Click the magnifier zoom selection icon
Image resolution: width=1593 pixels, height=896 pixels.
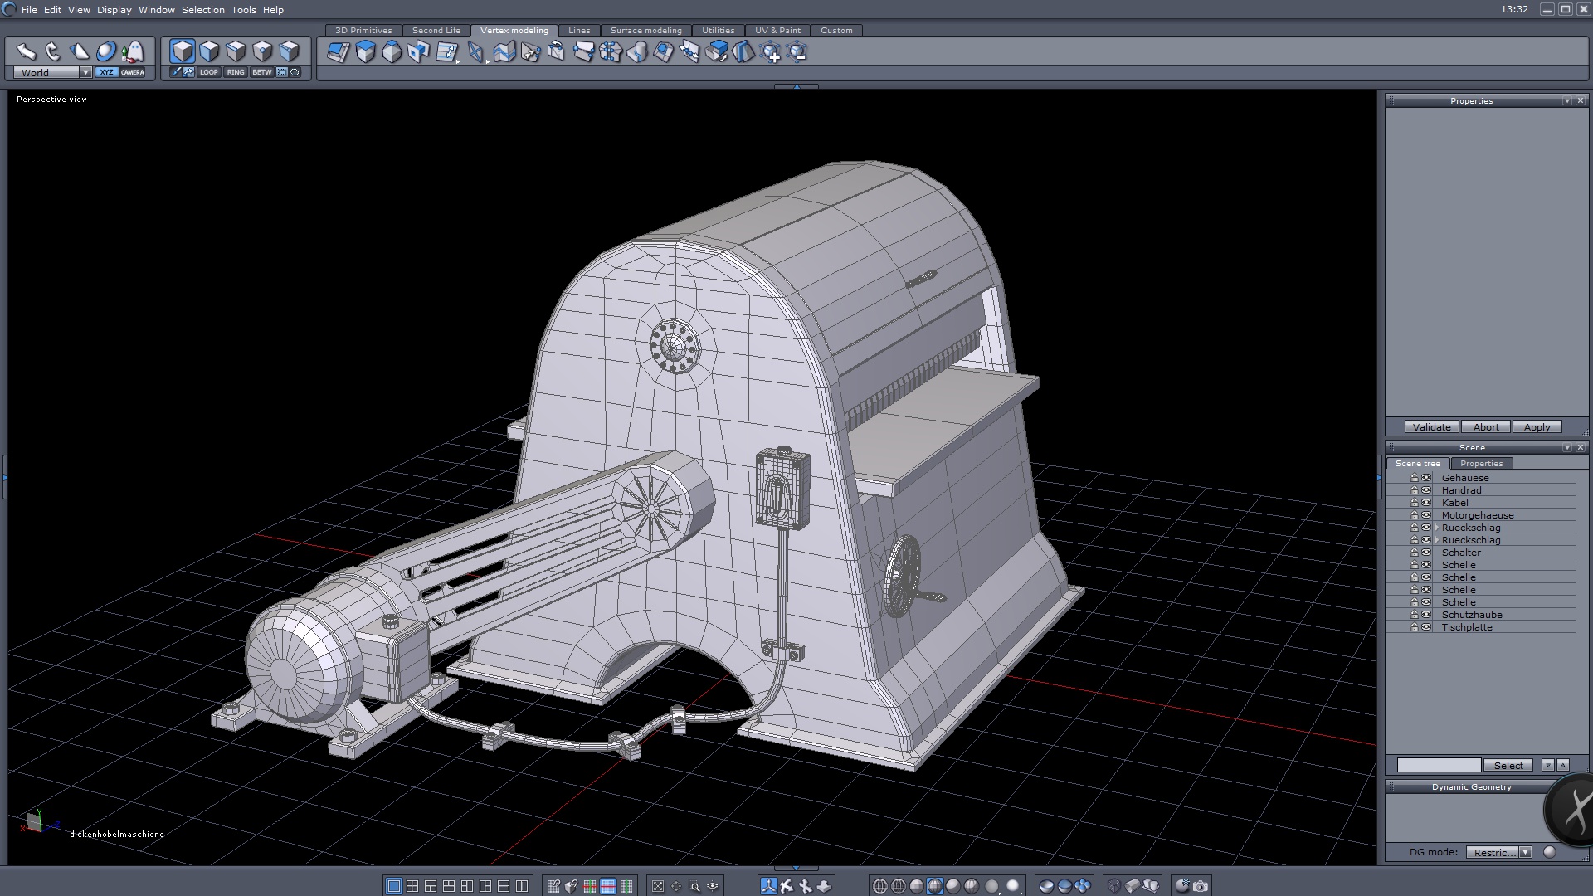click(694, 886)
